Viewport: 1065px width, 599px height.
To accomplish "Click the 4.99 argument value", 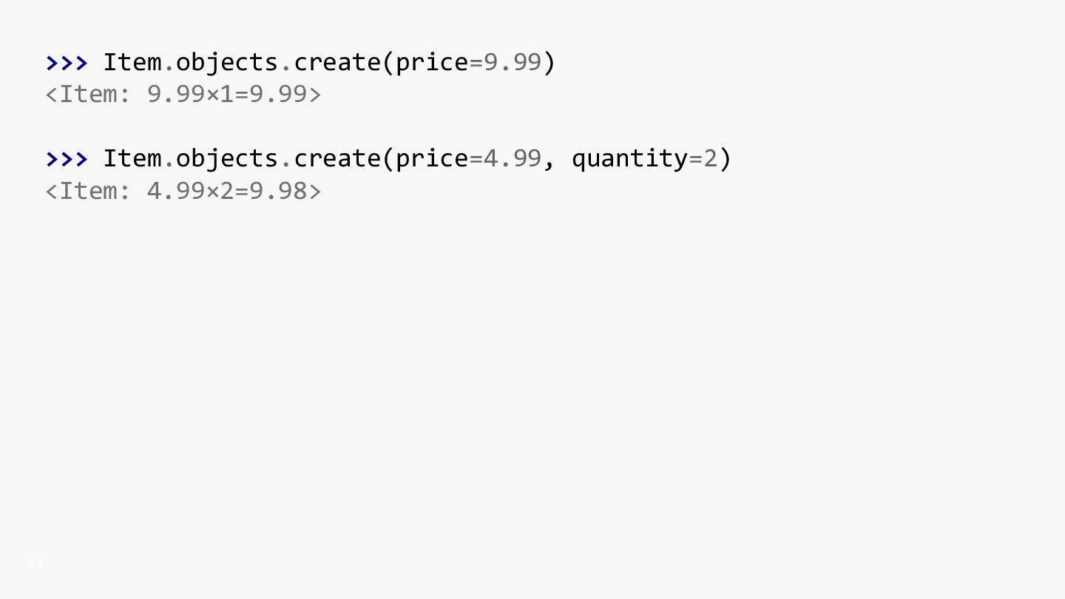I will pyautogui.click(x=513, y=158).
